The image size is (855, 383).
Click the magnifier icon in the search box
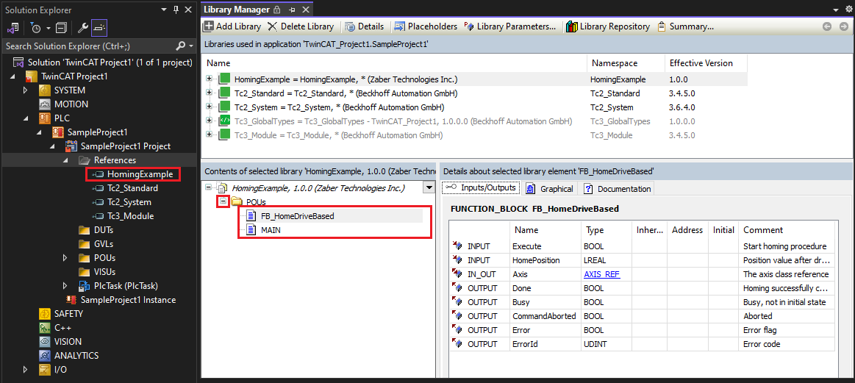[x=181, y=46]
